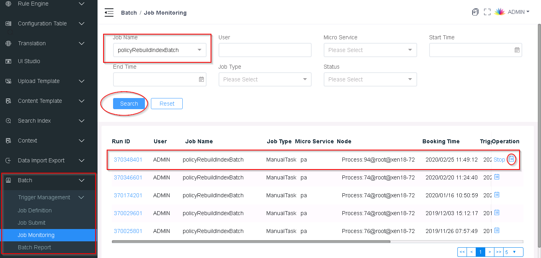Open log details icon for run 370174201
The image size is (541, 258).
point(497,195)
